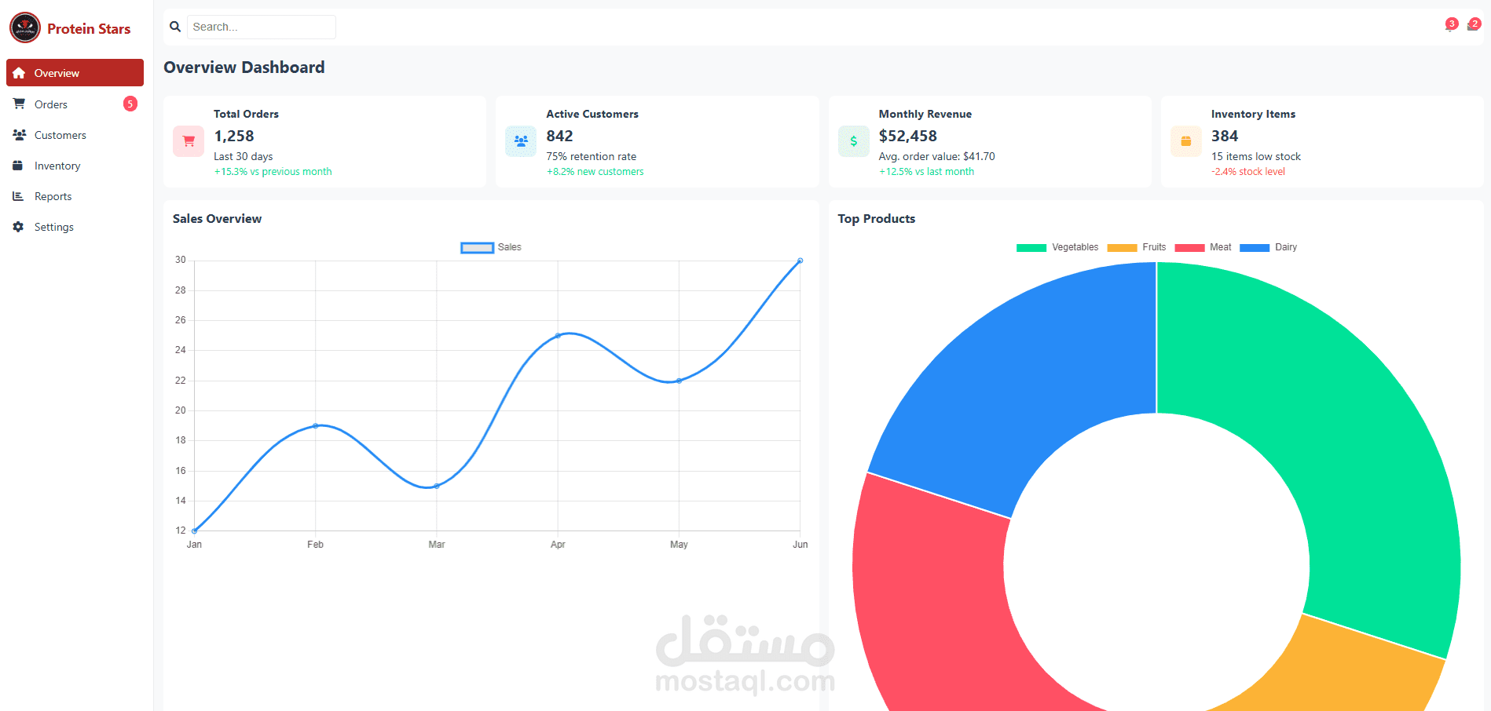Navigate to Inventory section
This screenshot has height=711, width=1491.
pyautogui.click(x=75, y=166)
